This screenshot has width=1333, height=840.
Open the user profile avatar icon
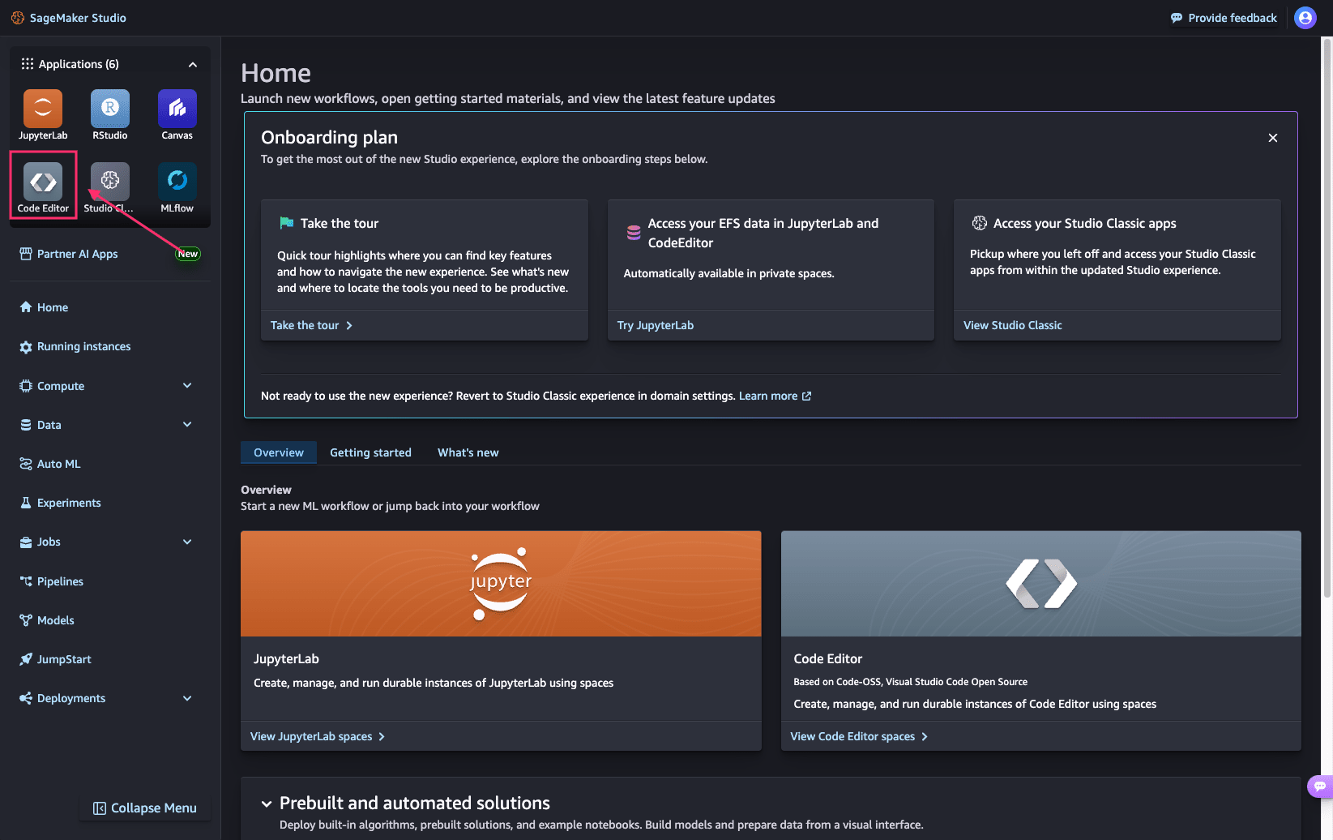(x=1305, y=18)
